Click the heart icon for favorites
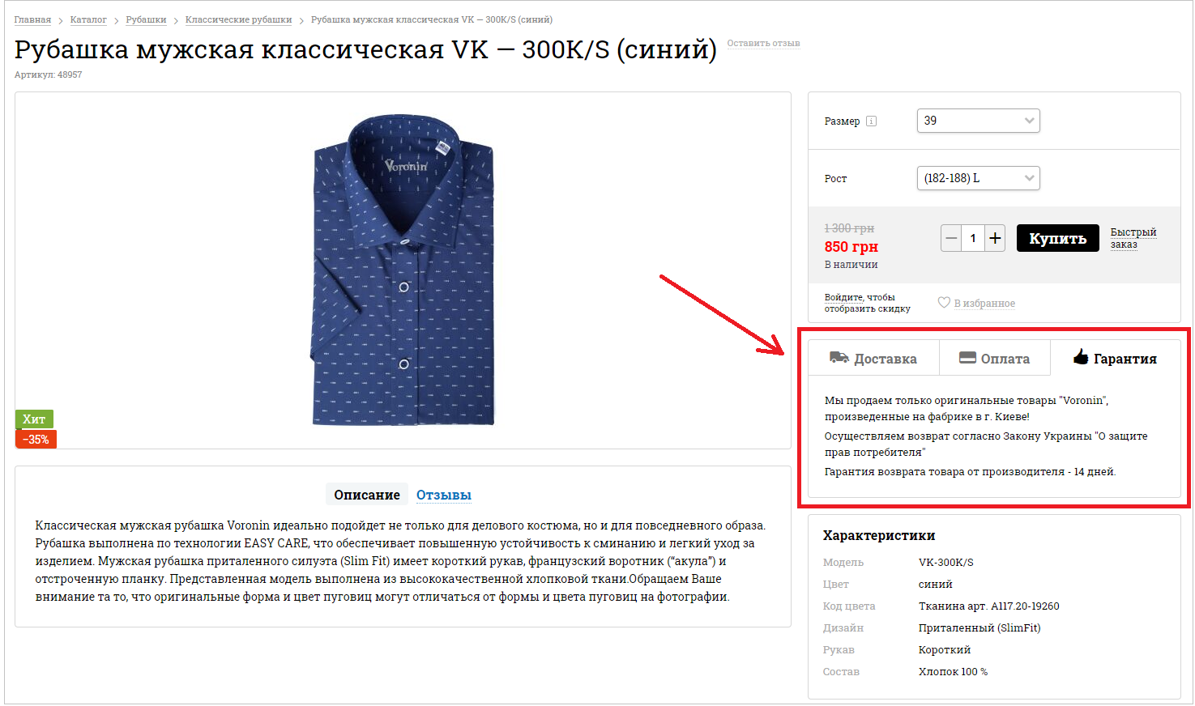 pyautogui.click(x=944, y=303)
